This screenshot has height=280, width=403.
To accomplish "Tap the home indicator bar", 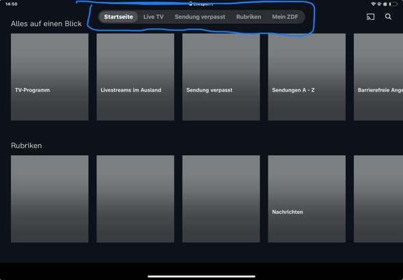I will coord(201,277).
